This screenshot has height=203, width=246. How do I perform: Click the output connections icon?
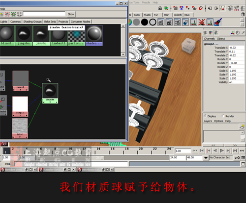(216, 8)
